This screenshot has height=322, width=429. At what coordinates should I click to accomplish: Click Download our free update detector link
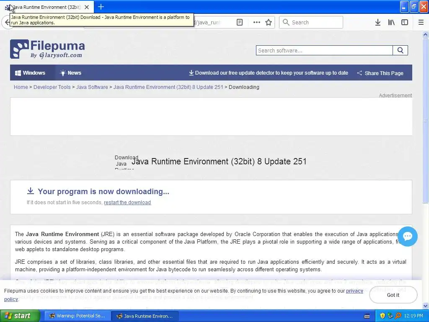coord(269,73)
